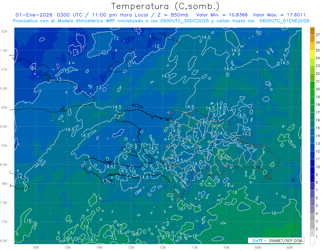Click the "71W" longitude axis label
The width and height of the screenshot is (325, 251).
(x=194, y=247)
